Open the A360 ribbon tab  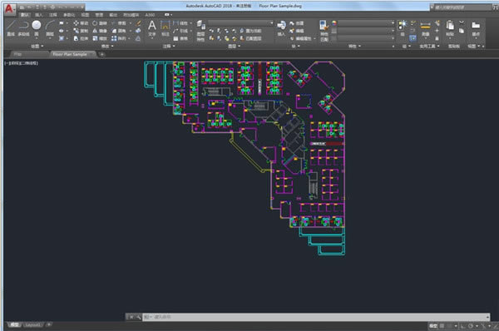[150, 15]
